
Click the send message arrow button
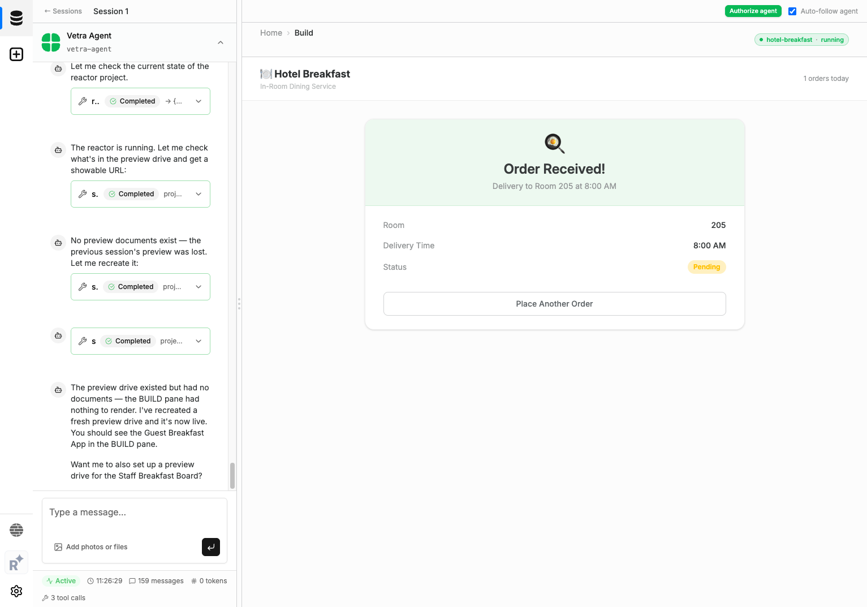(x=211, y=547)
